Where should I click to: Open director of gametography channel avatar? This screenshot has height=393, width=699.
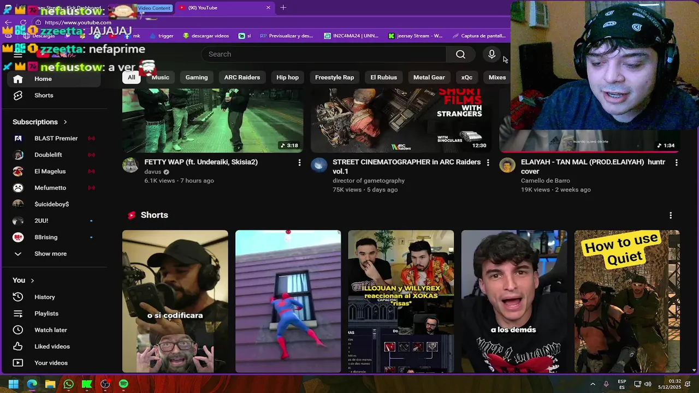point(319,165)
